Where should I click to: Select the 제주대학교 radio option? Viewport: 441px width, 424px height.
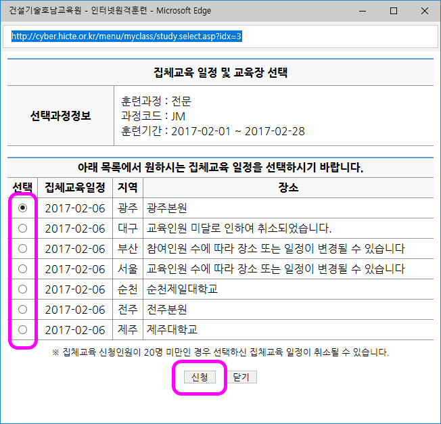(22, 330)
